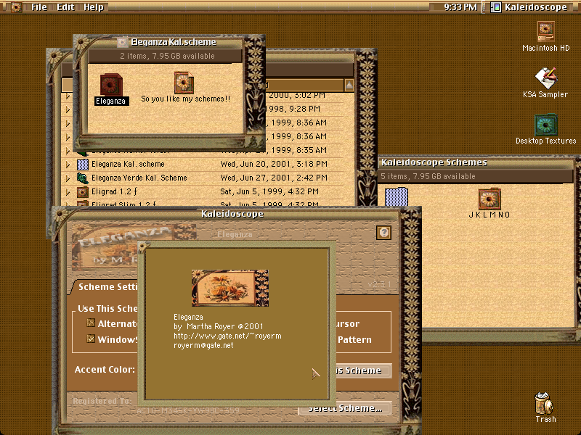Screen dimensions: 581x435
Task: Expand the row dated 1998, 9:28 PM
Action: click(x=68, y=109)
